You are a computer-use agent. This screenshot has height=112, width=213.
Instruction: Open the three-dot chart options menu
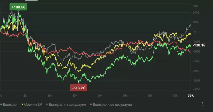pyautogui.click(x=203, y=104)
